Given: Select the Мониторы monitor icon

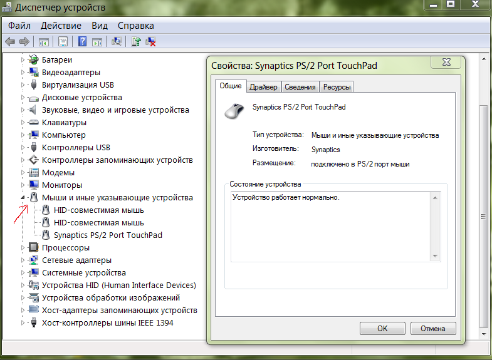Looking at the screenshot, I should click(34, 185).
